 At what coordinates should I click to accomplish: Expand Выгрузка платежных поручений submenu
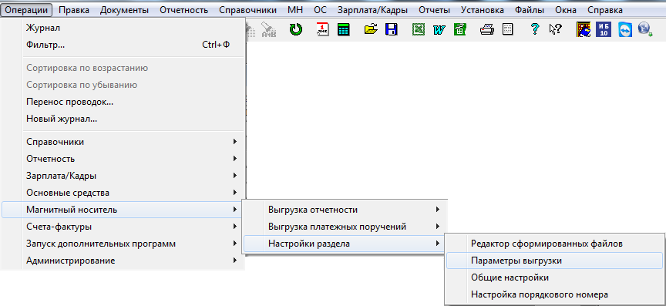(x=345, y=227)
